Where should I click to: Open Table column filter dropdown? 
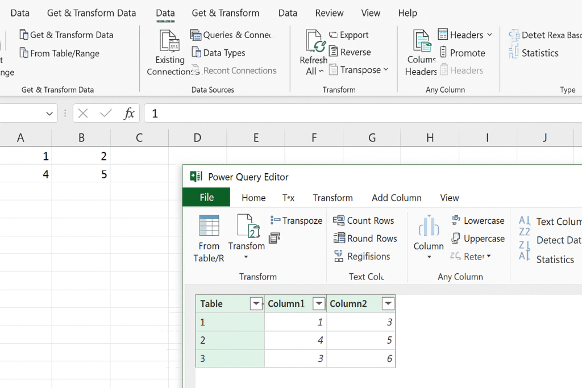(x=256, y=304)
